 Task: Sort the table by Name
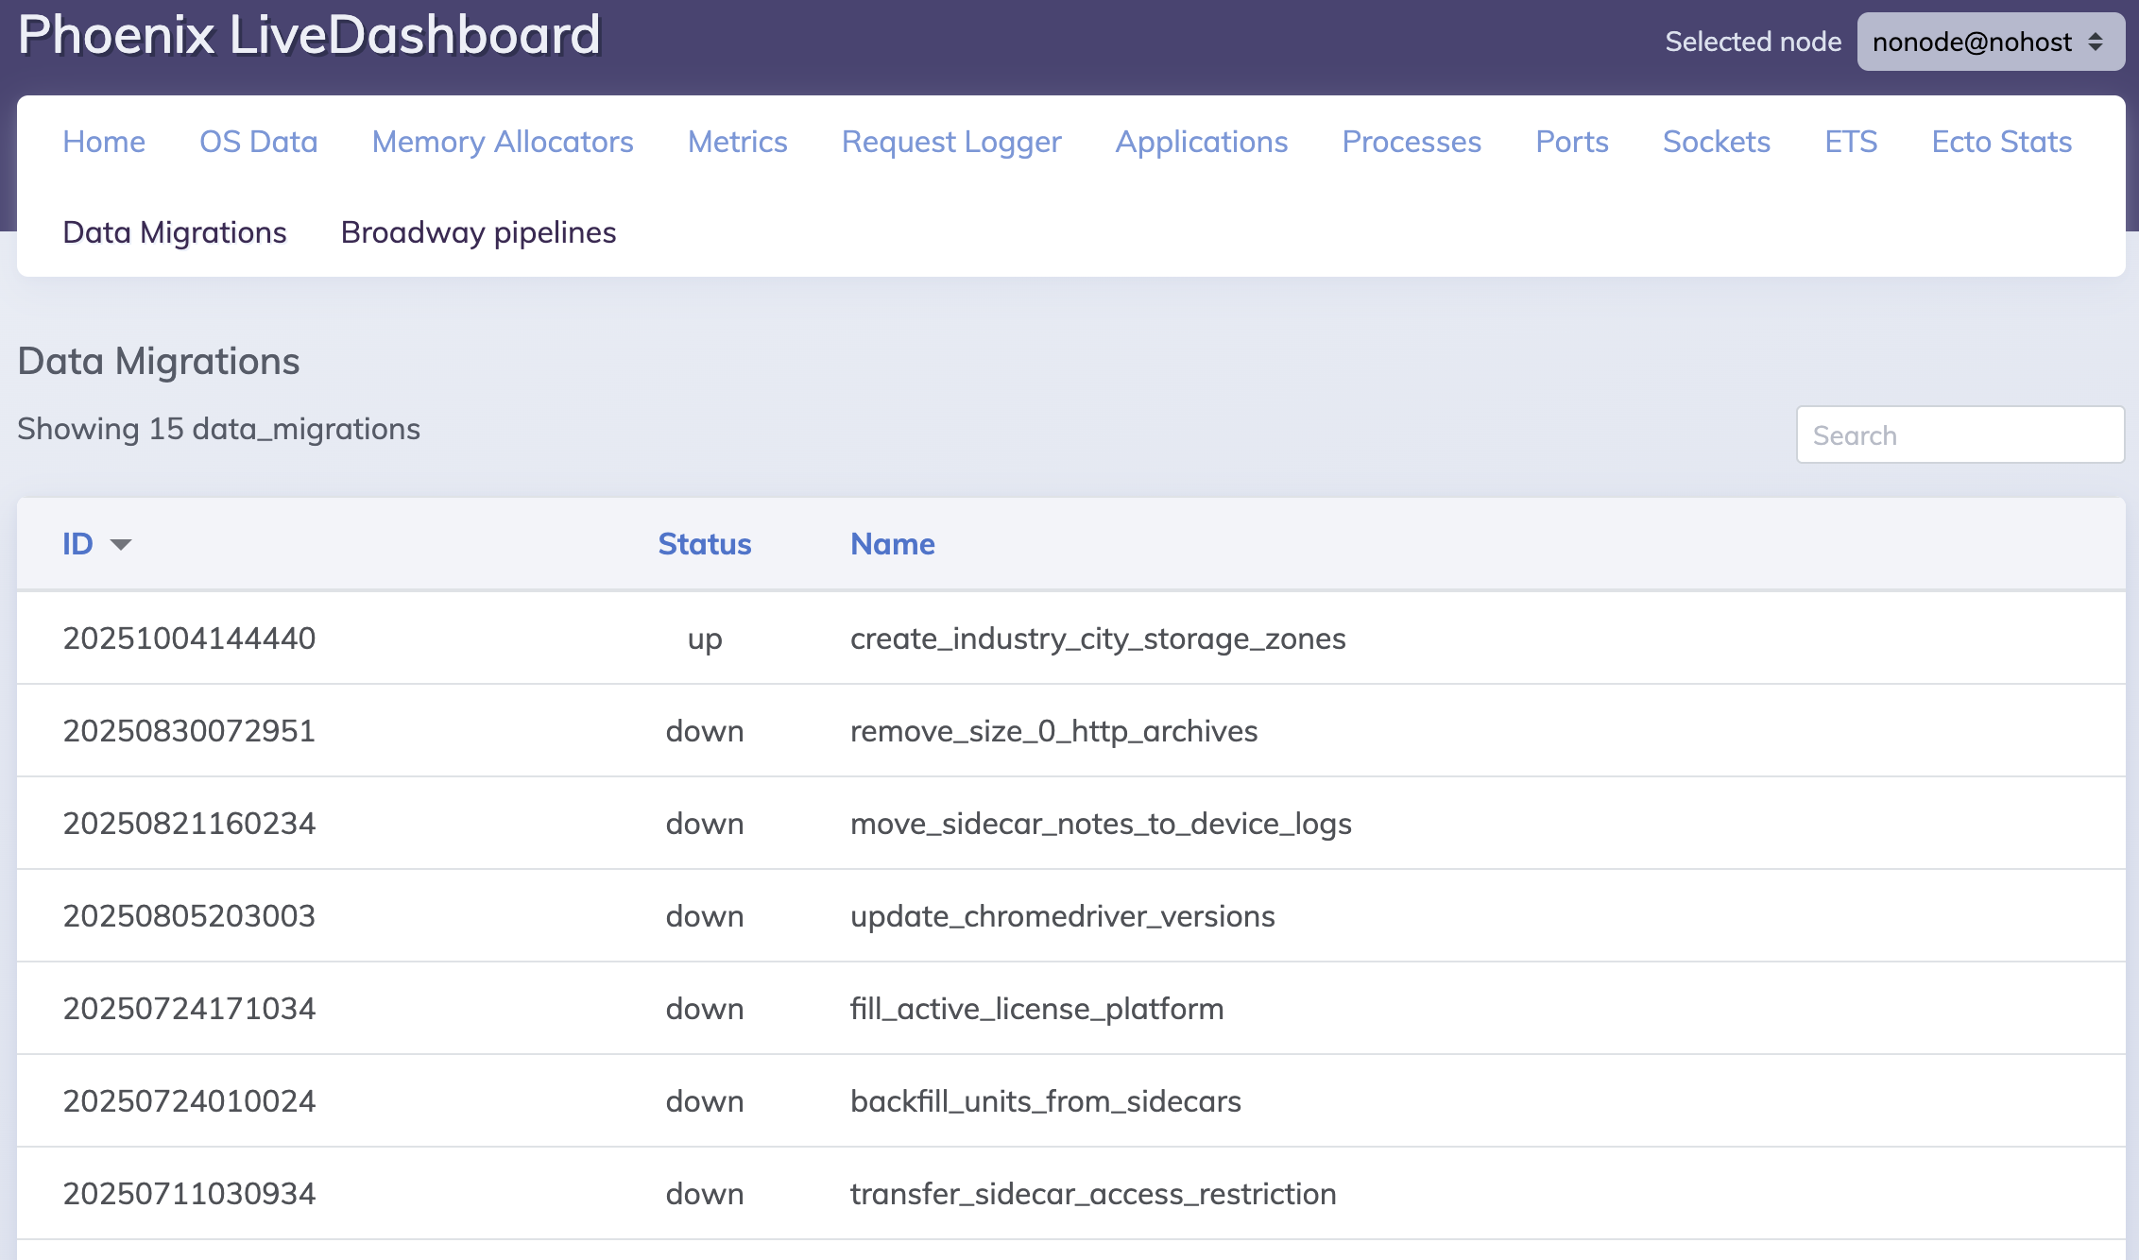click(x=892, y=543)
